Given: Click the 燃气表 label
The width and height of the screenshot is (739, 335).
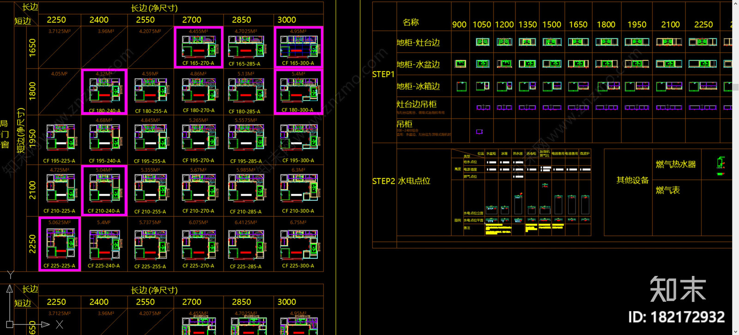Looking at the screenshot, I should (x=668, y=190).
